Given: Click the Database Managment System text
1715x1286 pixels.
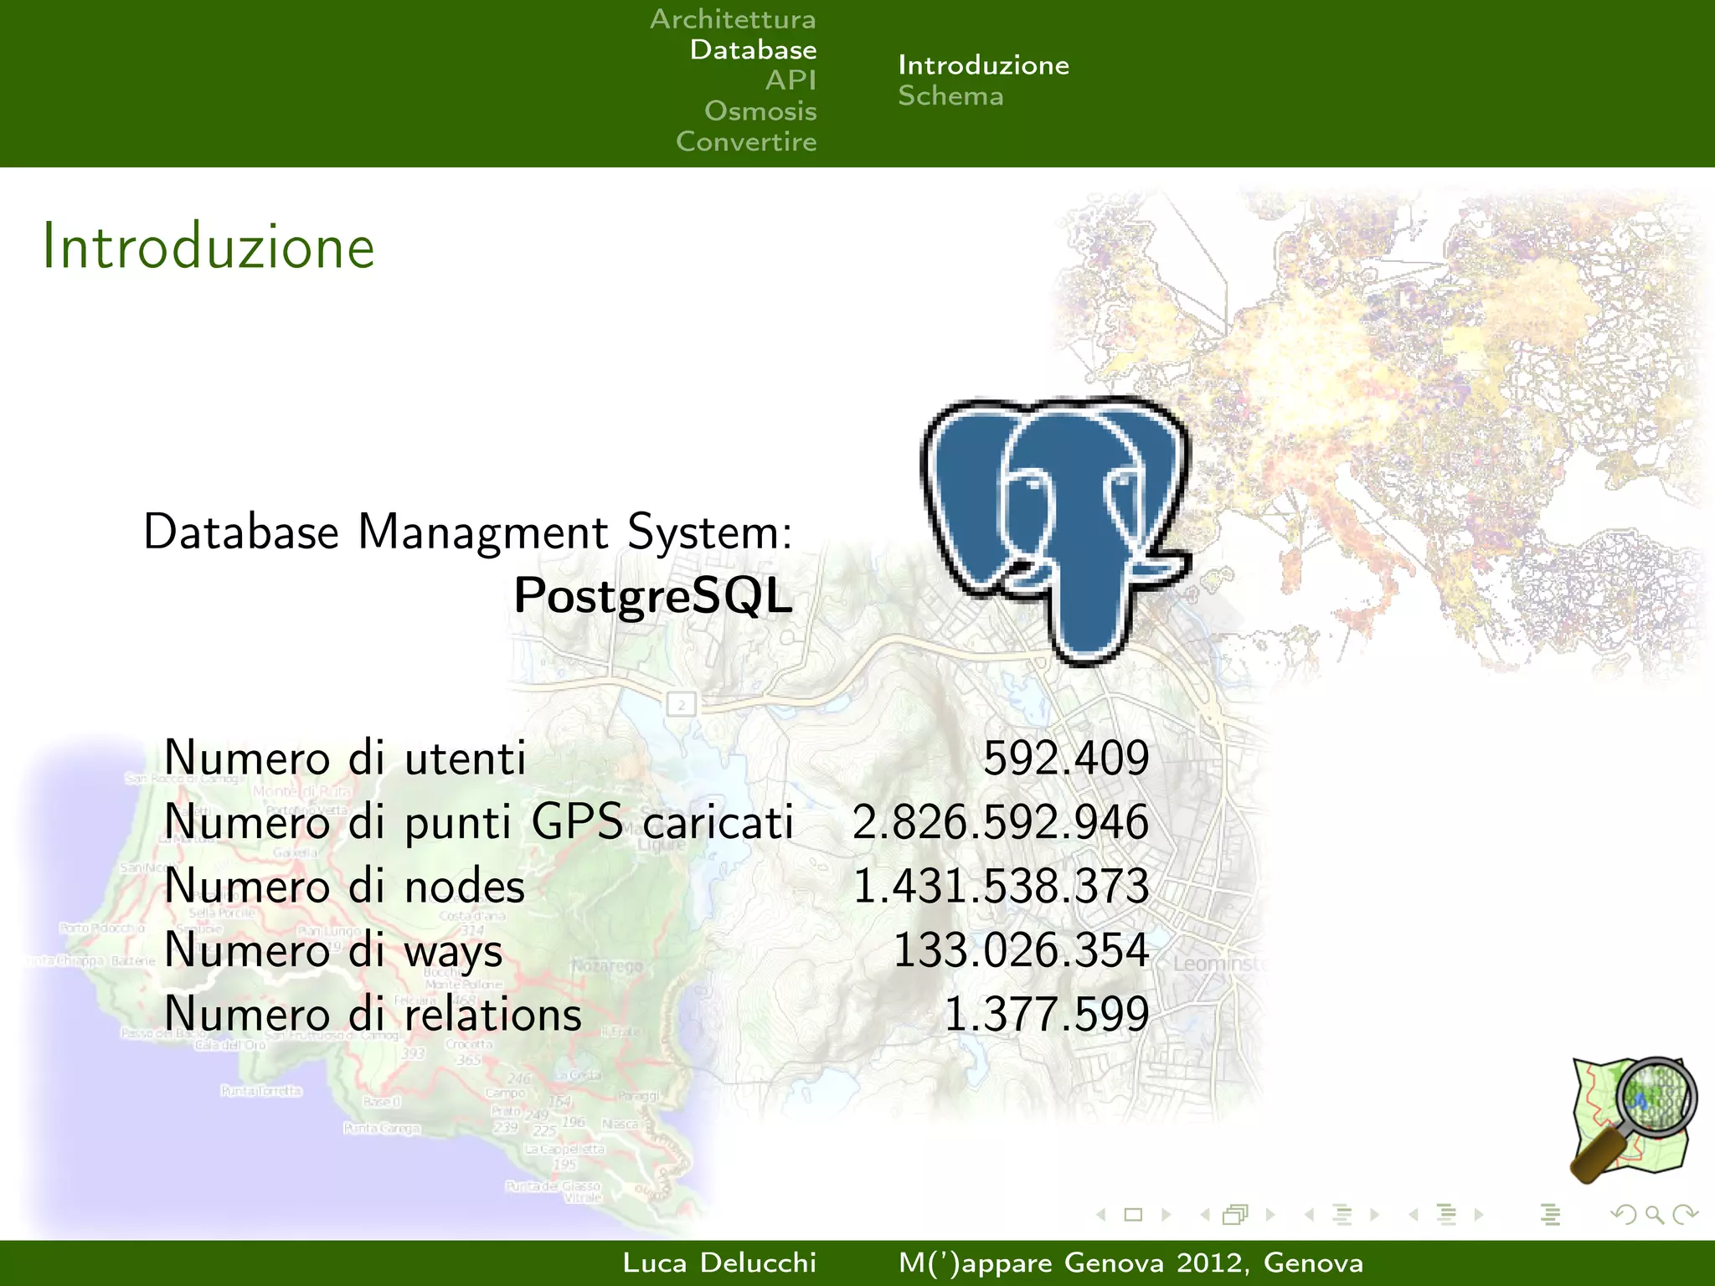Looking at the screenshot, I should pos(467,532).
